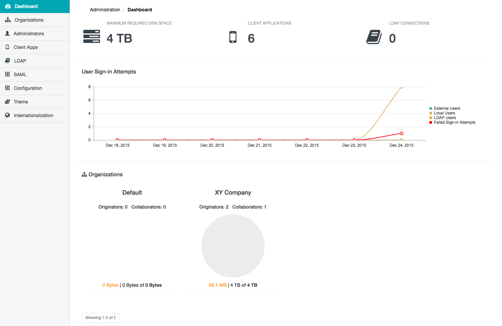Click the Administrators user icon

click(x=7, y=34)
